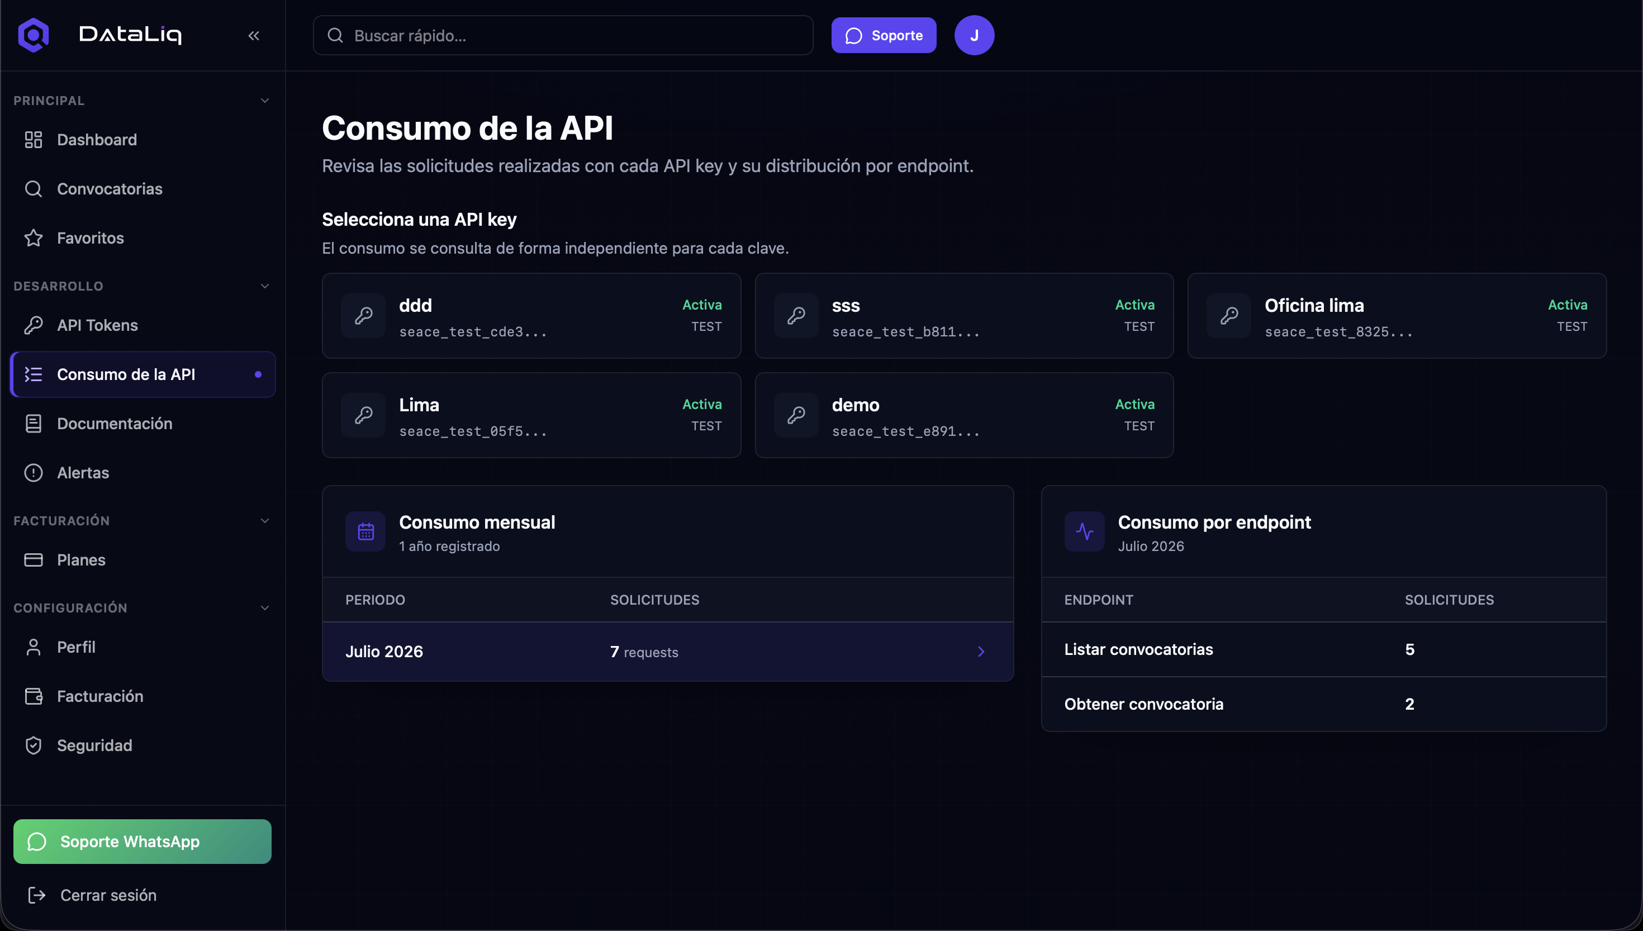Screen dimensions: 1643x931
Task: Open Seguridad settings
Action: (x=143, y=745)
